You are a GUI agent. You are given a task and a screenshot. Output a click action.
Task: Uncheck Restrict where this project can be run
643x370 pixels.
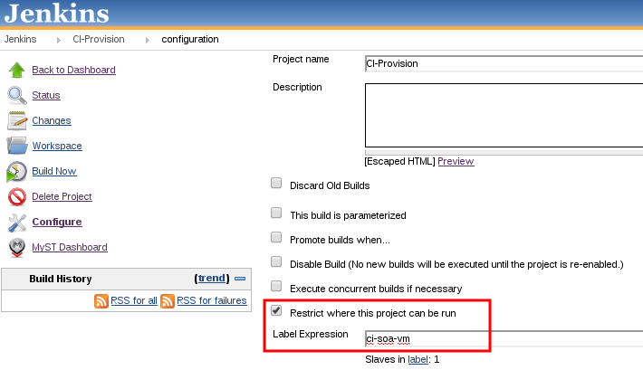[276, 310]
